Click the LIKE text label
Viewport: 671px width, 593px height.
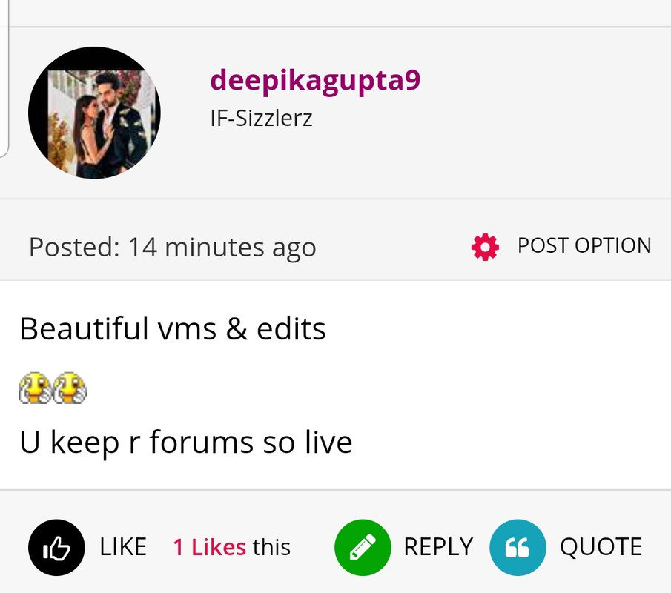[123, 547]
